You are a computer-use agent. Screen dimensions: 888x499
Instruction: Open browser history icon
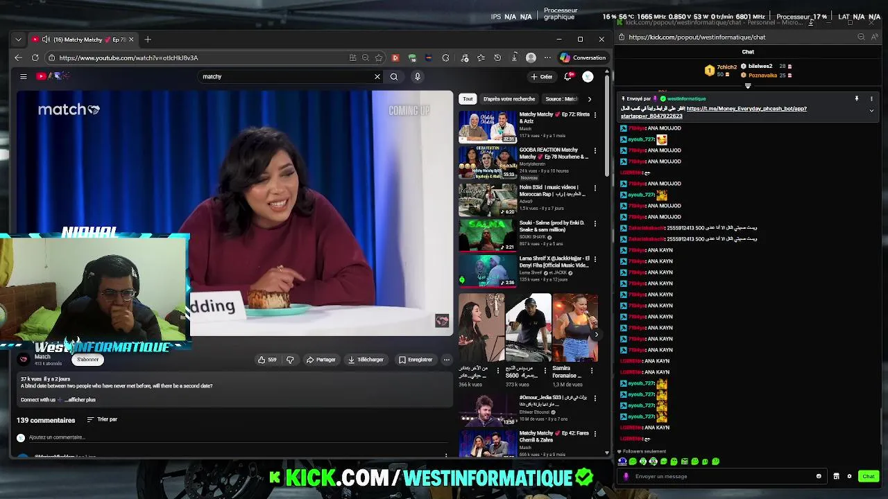(497, 58)
